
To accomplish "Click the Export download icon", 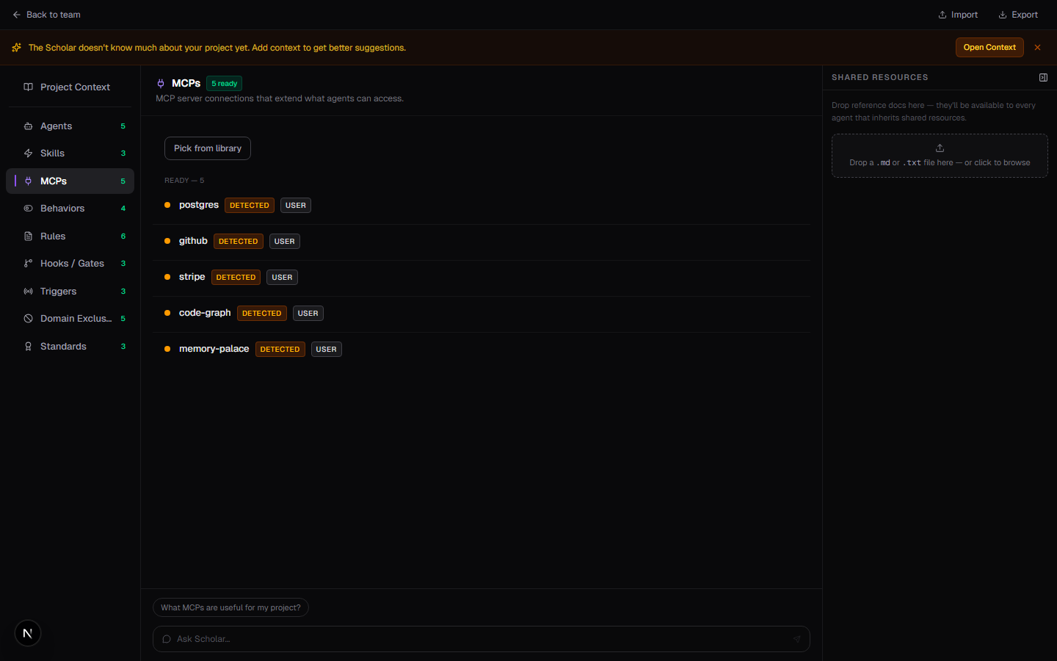I will click(x=1002, y=15).
